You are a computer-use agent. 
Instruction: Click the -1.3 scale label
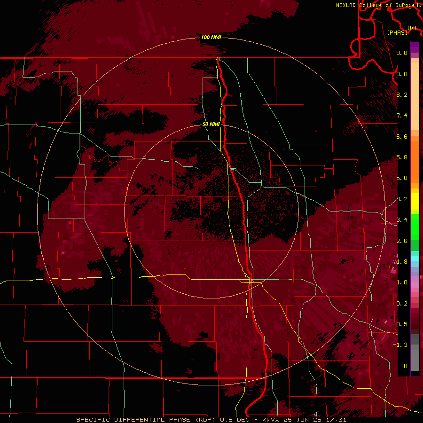[400, 345]
